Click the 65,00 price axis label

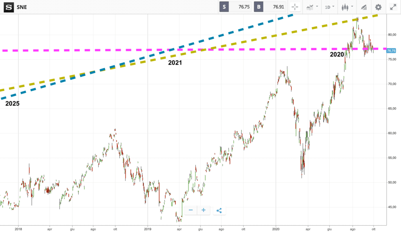[x=392, y=108]
